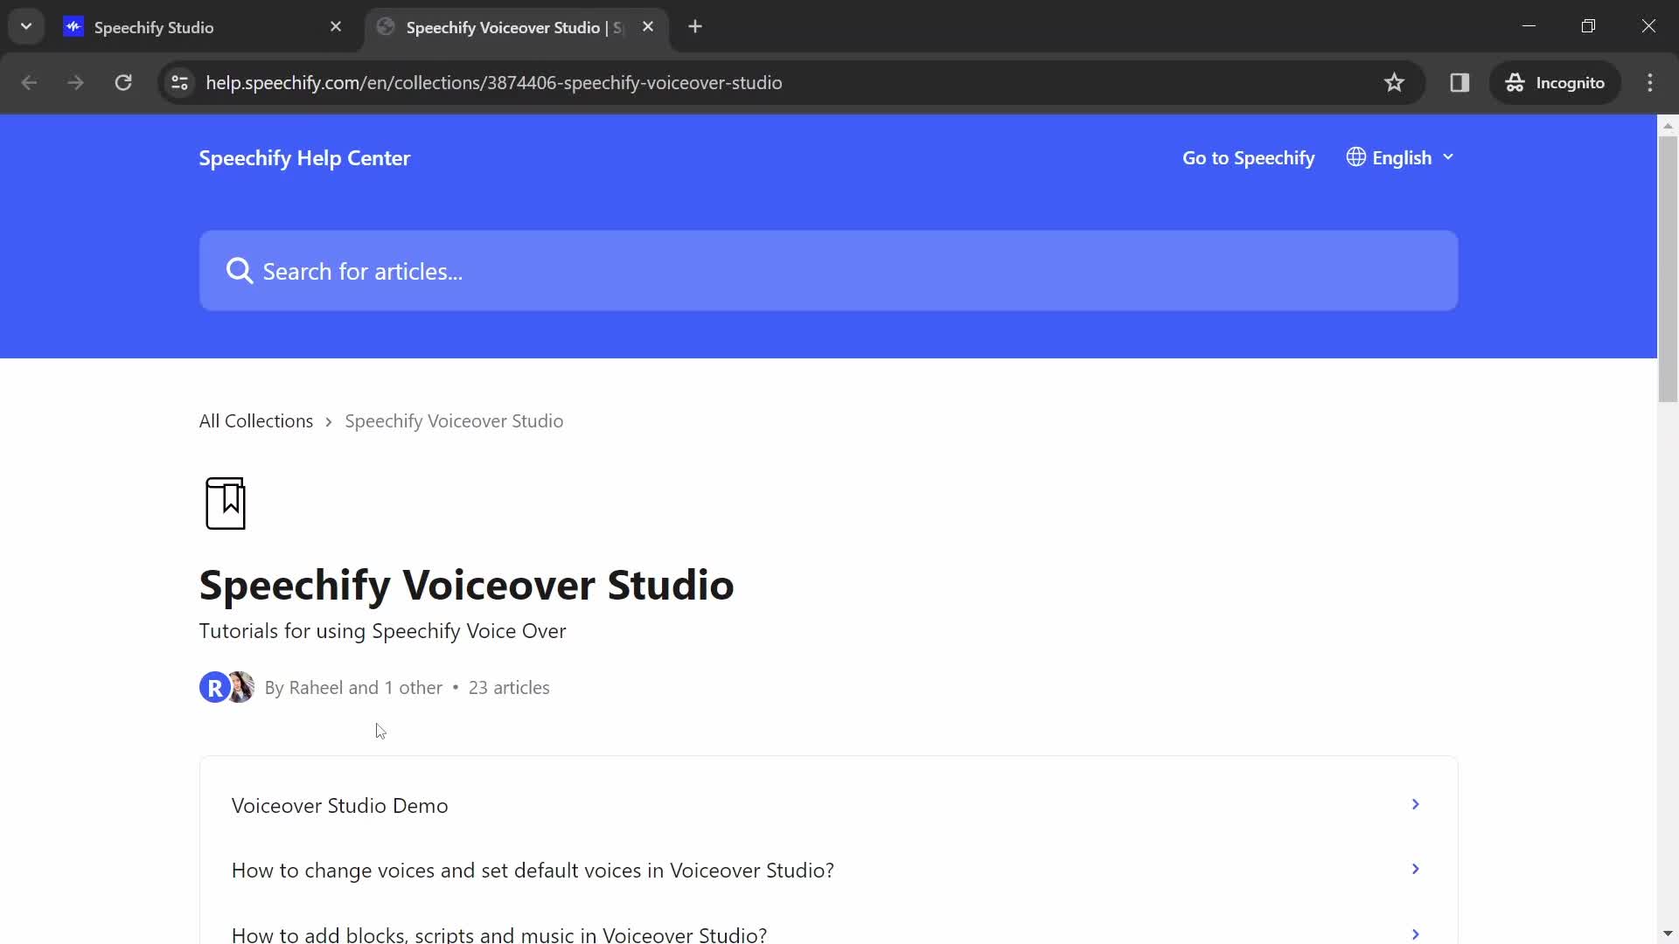1679x944 pixels.
Task: Click the Speechify Voiceover Studio tab
Action: click(x=514, y=26)
